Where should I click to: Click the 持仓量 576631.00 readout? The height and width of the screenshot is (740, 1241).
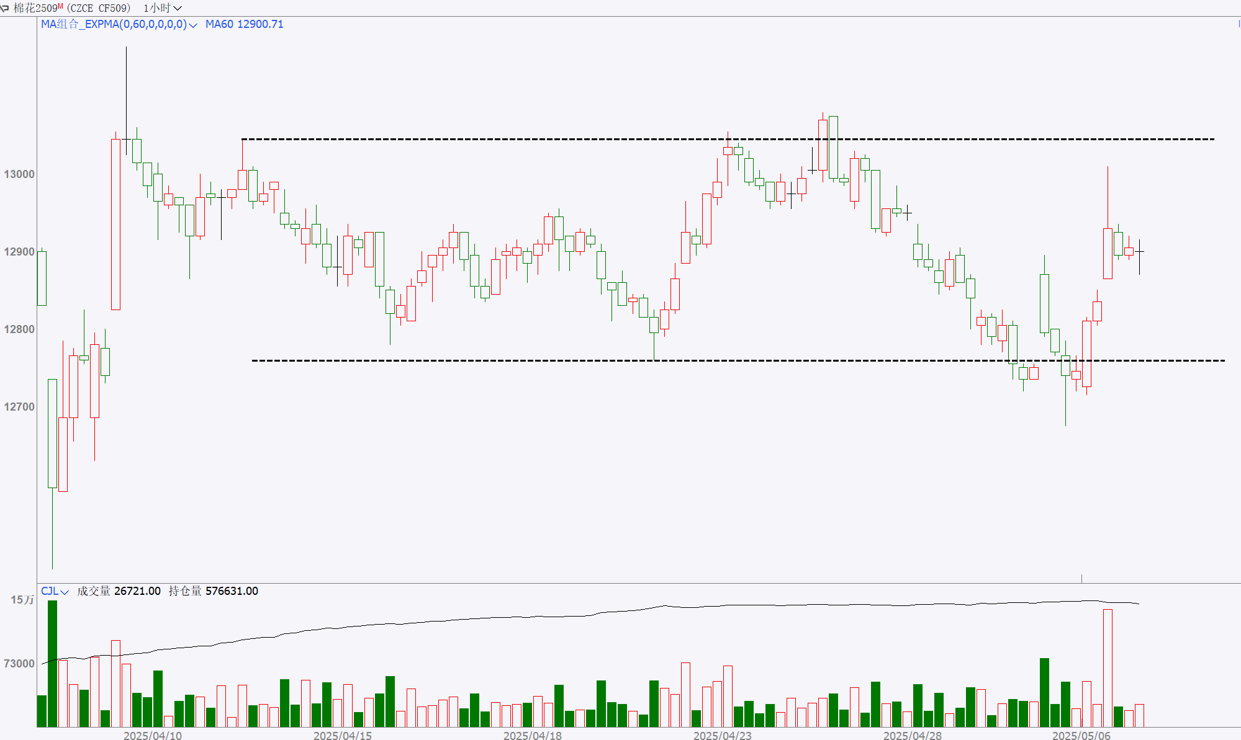[213, 591]
